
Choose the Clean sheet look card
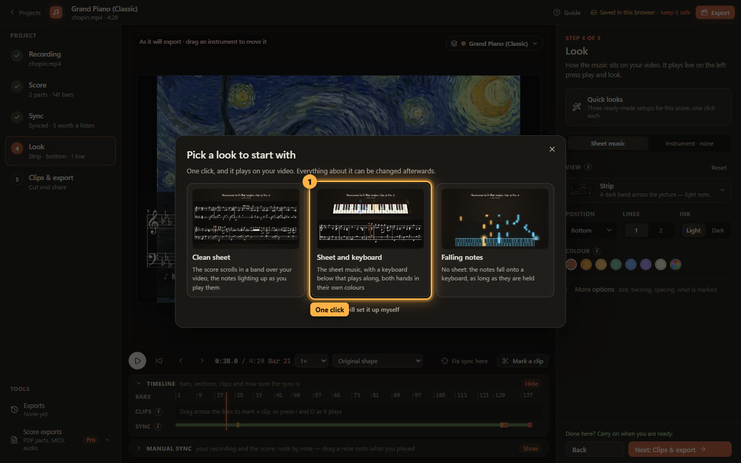tap(245, 240)
